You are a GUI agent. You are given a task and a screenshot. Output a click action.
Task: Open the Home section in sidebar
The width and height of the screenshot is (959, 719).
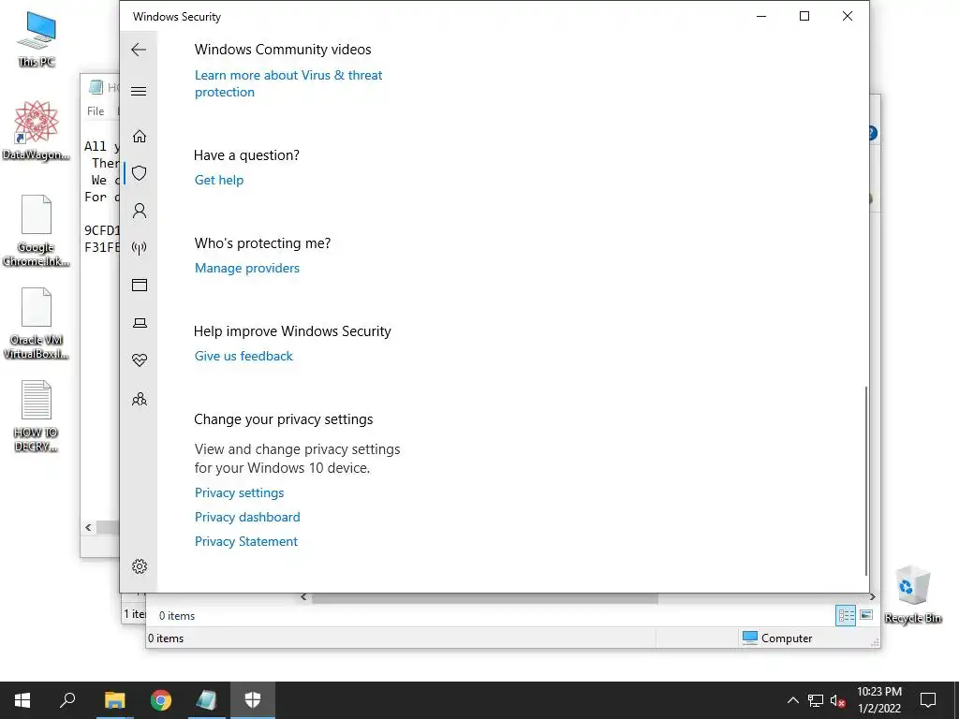(x=140, y=136)
